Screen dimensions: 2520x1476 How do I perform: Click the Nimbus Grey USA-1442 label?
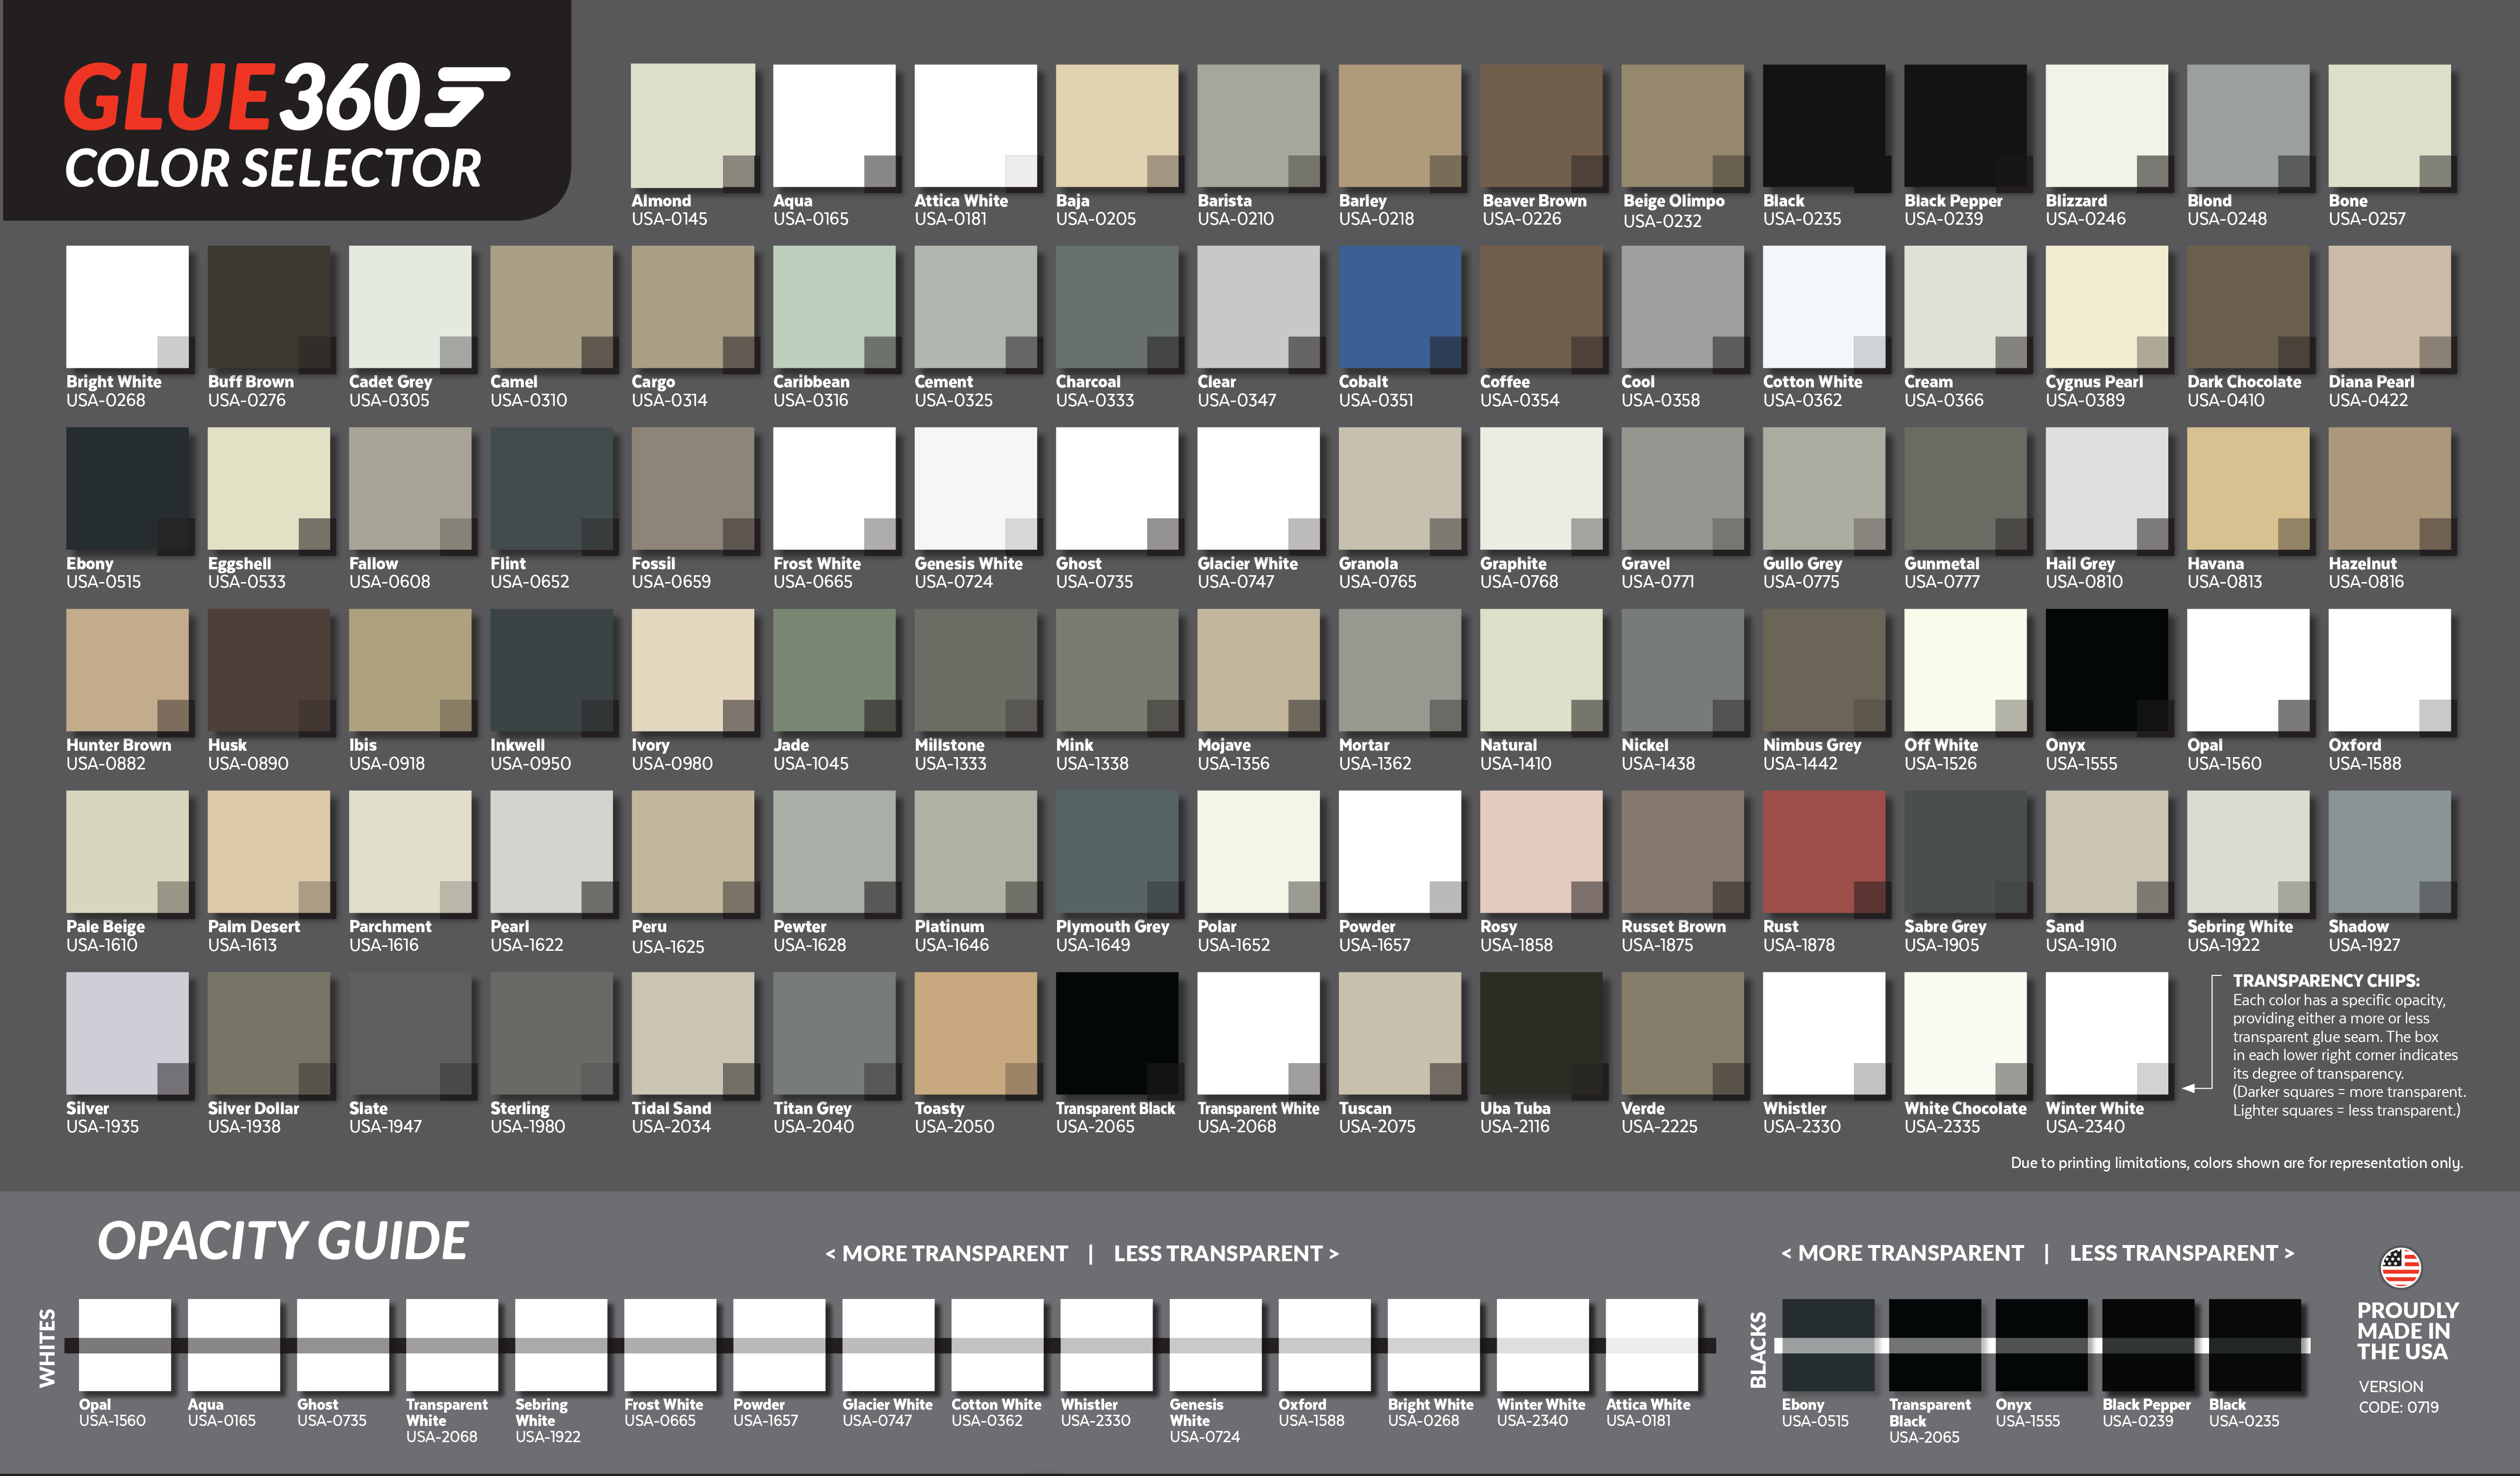tap(1812, 754)
